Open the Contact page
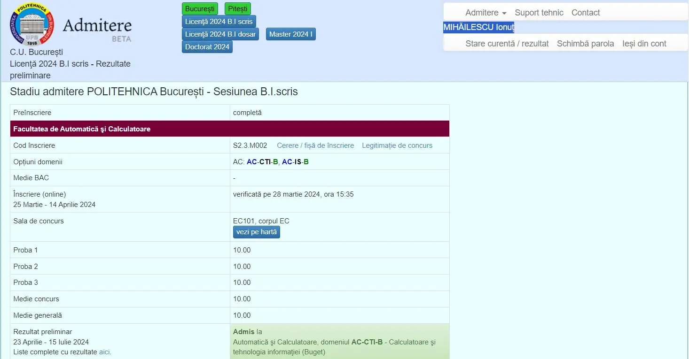This screenshot has width=689, height=359. pyautogui.click(x=586, y=13)
